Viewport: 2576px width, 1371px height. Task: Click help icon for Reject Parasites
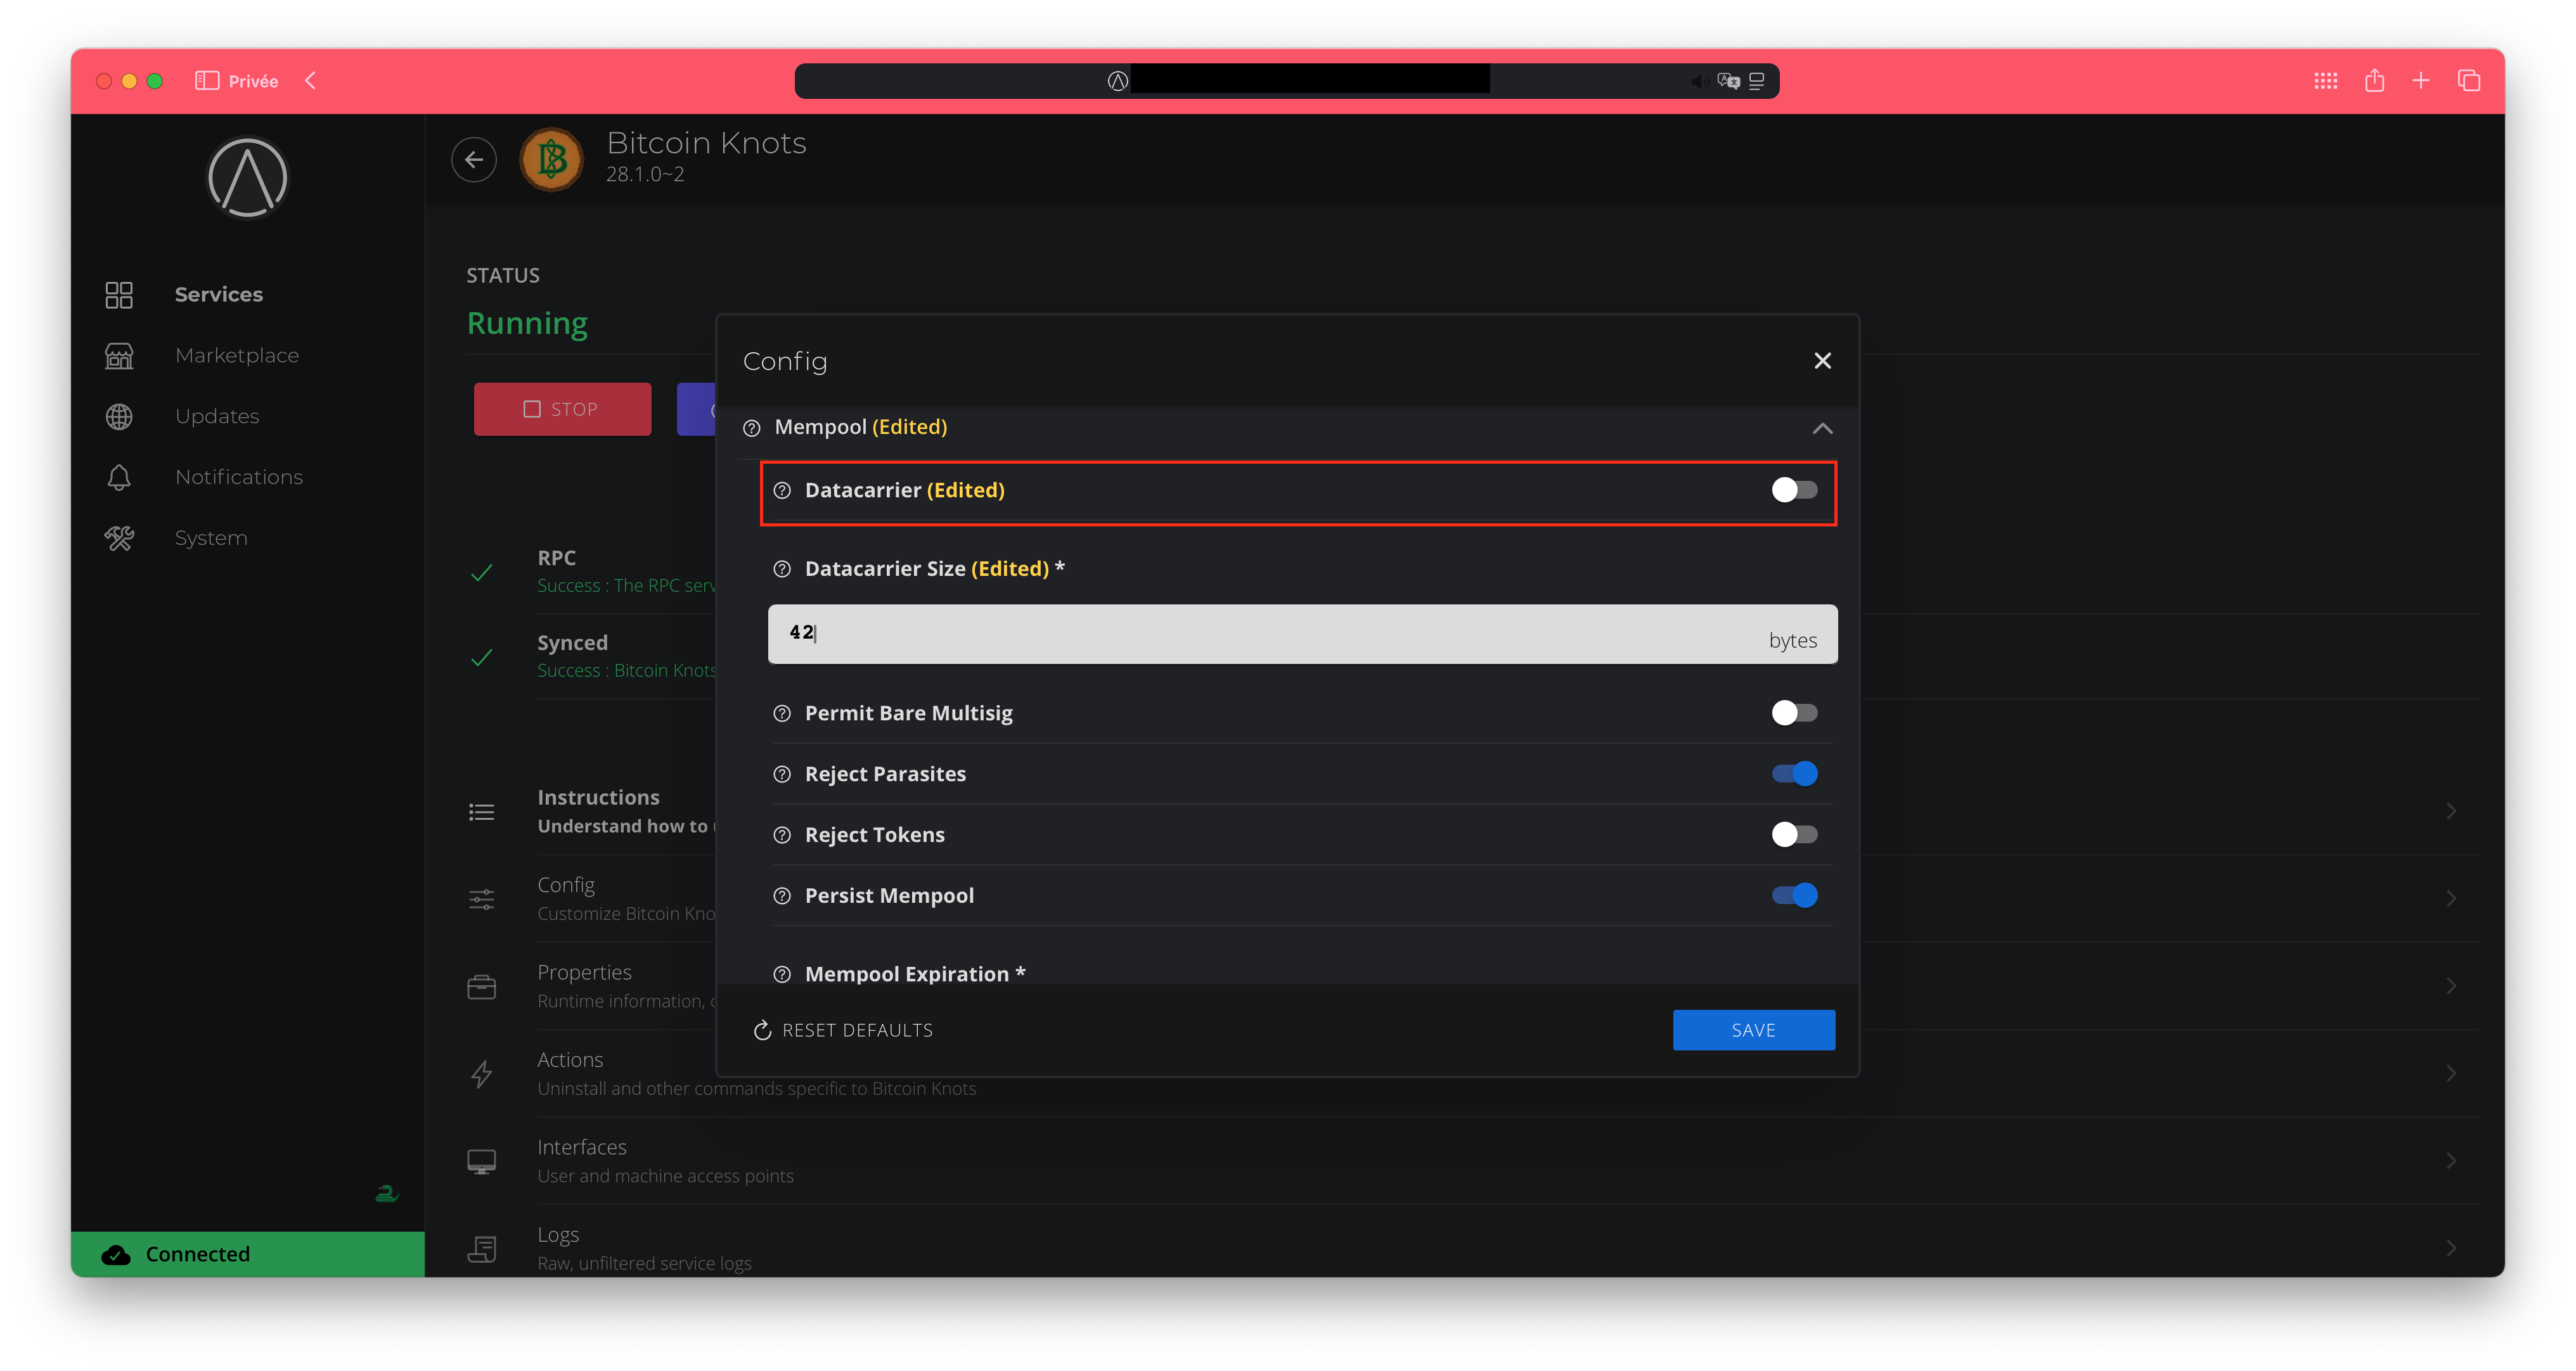pyautogui.click(x=782, y=774)
